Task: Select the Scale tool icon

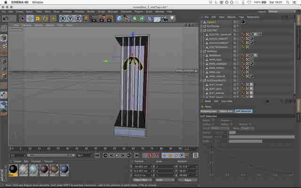Action: click(38, 19)
